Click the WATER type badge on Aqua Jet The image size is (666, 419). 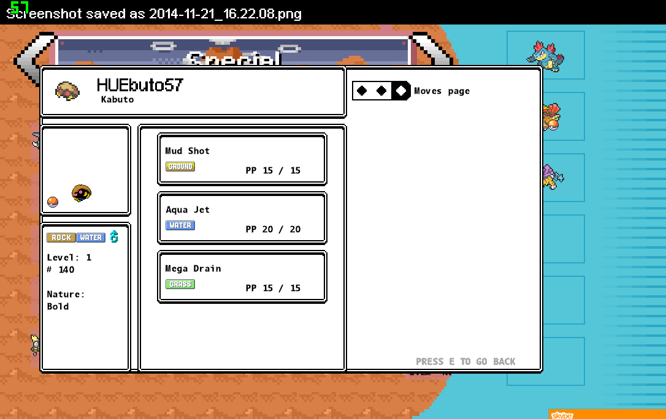point(180,225)
